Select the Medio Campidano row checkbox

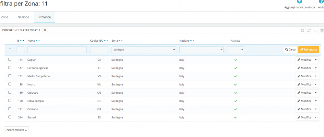tap(10, 76)
